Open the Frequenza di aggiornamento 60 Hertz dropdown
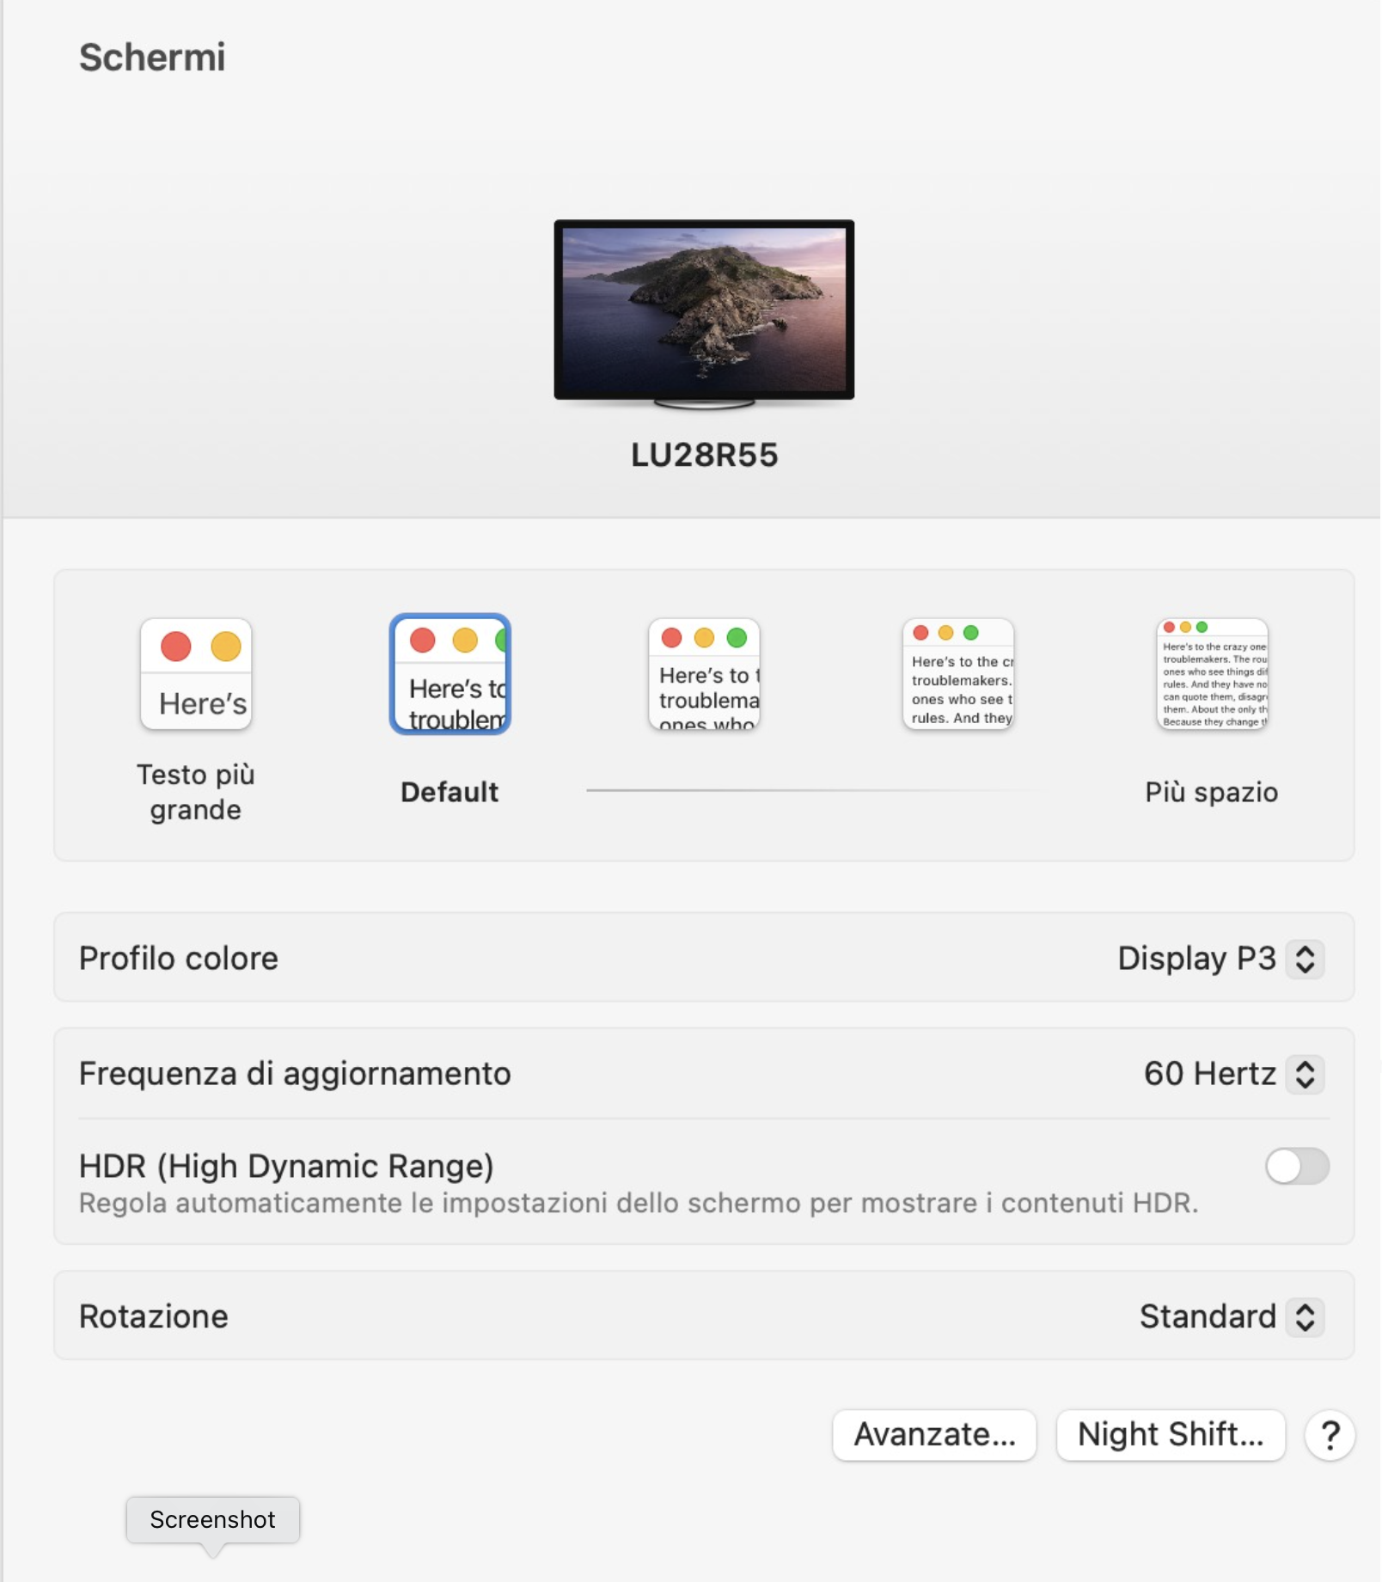The height and width of the screenshot is (1582, 1382). (1233, 1074)
